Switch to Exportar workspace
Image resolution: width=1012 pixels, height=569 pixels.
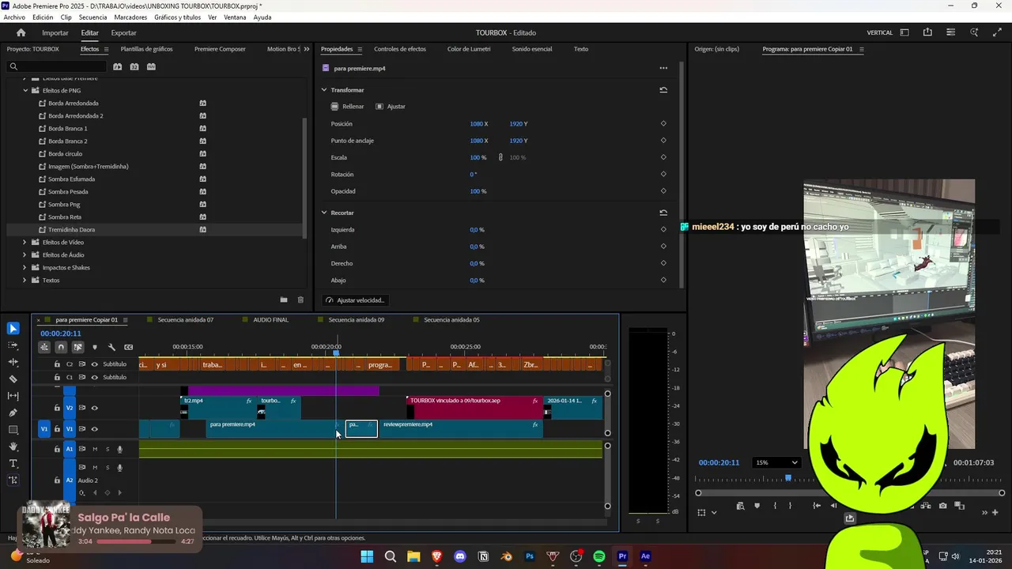123,32
